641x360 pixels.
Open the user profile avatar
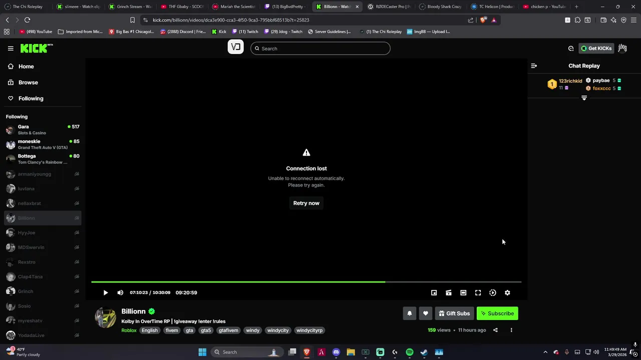click(x=622, y=48)
